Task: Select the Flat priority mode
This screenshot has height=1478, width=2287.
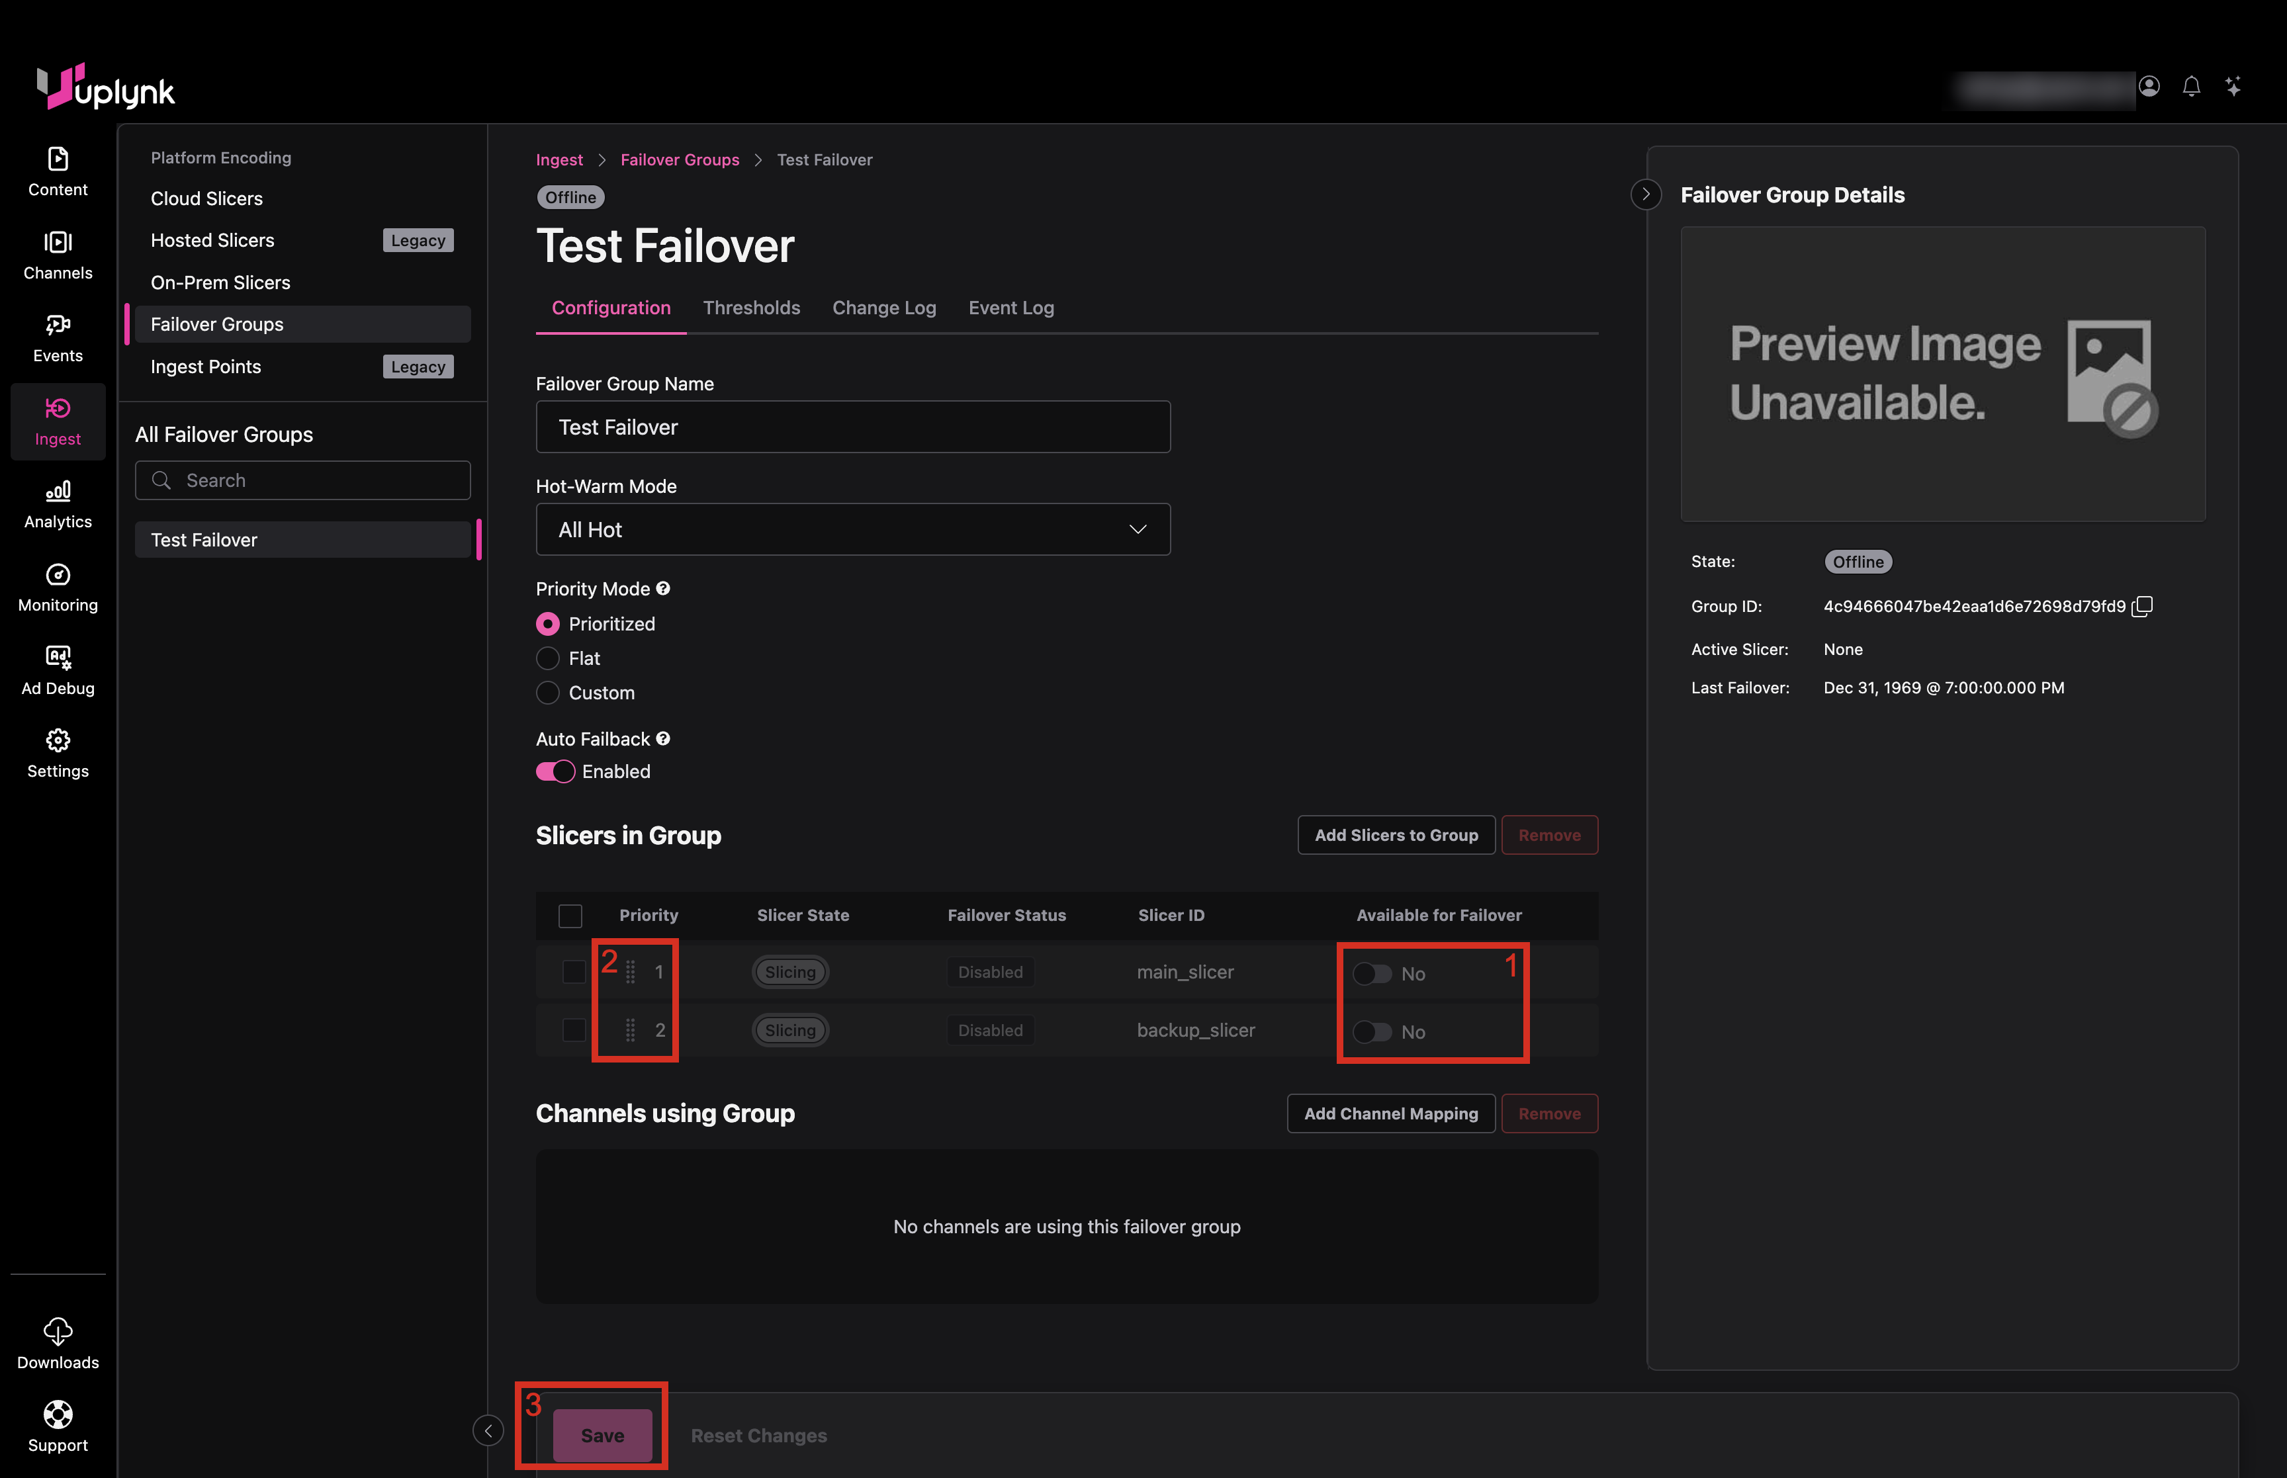Action: click(548, 658)
